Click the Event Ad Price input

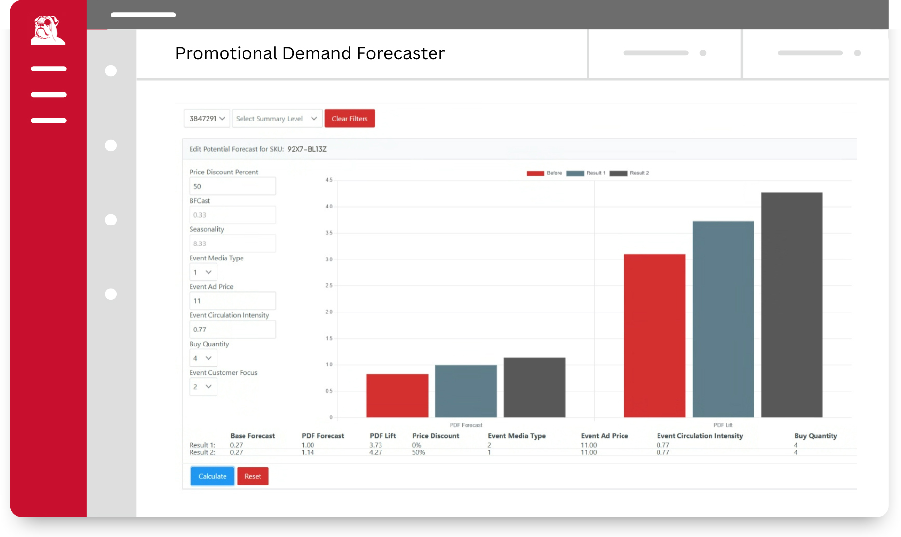[232, 301]
